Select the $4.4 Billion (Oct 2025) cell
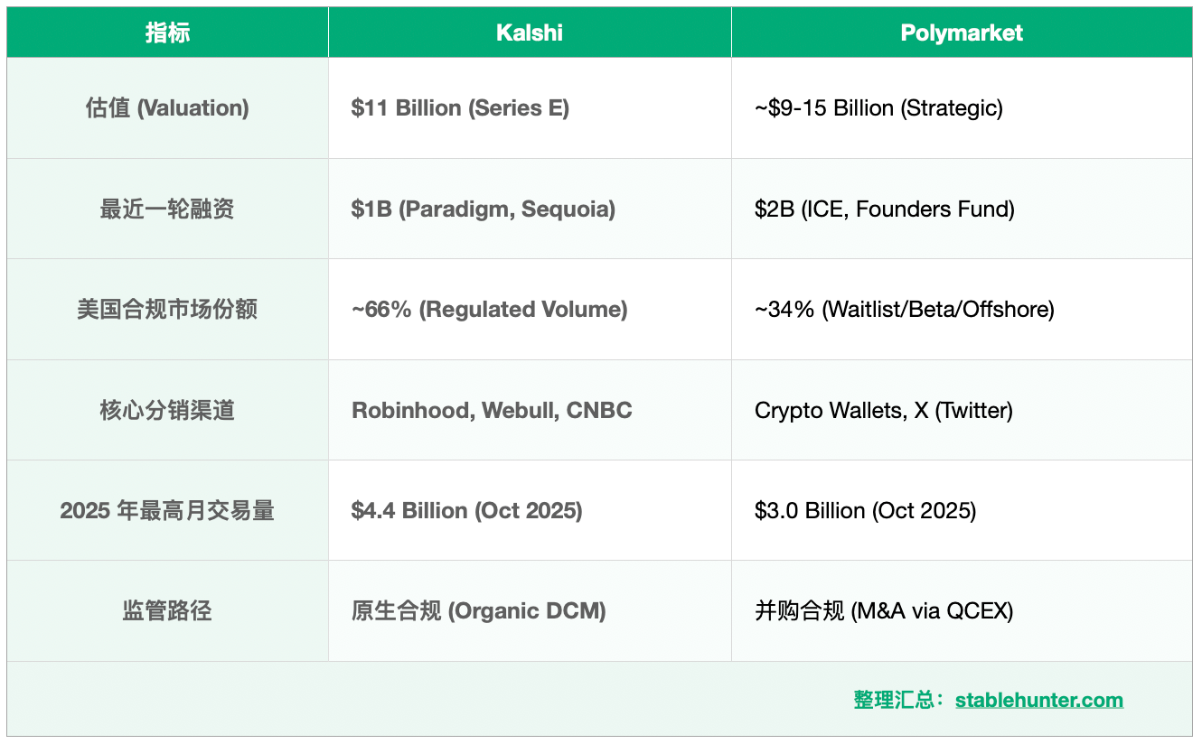Image resolution: width=1202 pixels, height=744 pixels. click(466, 511)
